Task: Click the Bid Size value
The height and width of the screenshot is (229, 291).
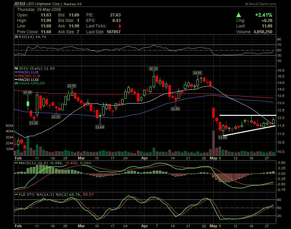Action: [78, 21]
